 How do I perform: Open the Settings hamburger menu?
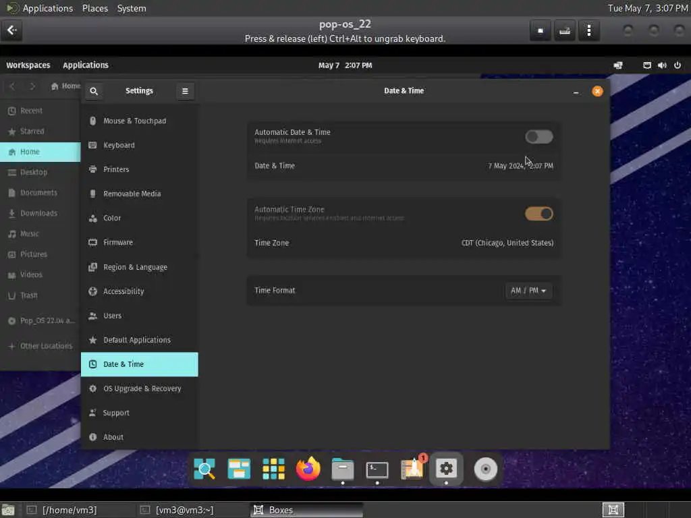click(185, 91)
